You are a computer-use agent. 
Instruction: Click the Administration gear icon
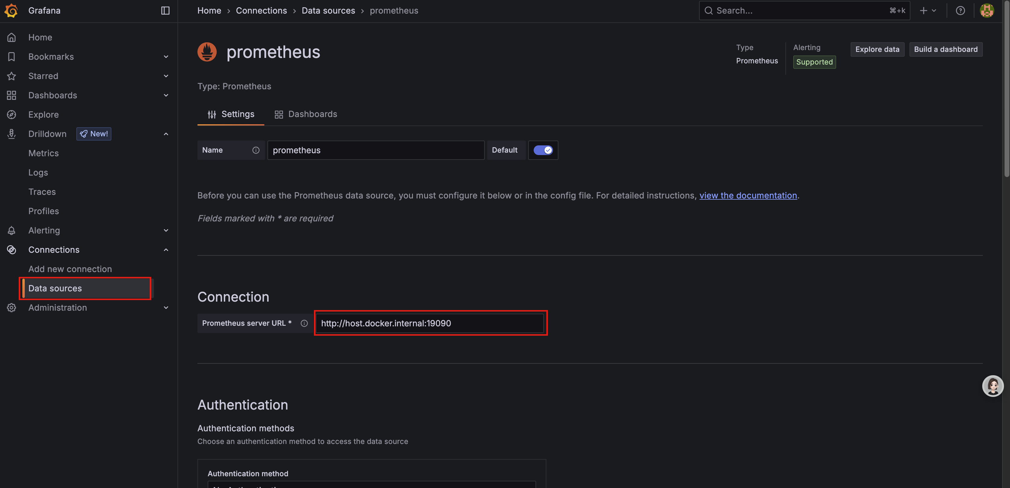12,307
